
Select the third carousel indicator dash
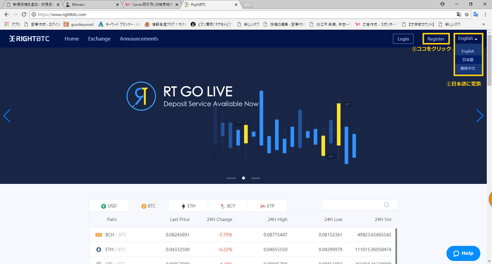[x=256, y=178]
